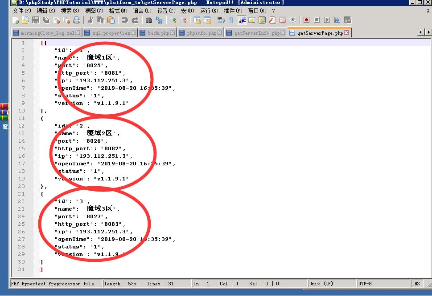Open the 运行(R) menu
Viewport: 432px width, 296px height.
click(209, 11)
